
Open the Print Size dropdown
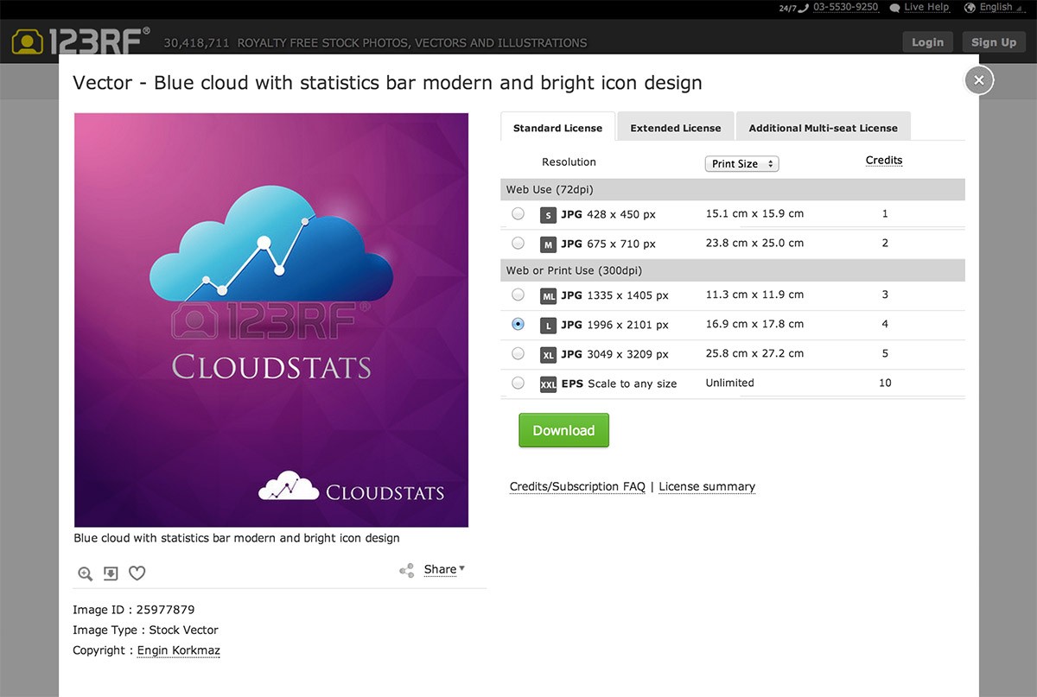741,164
